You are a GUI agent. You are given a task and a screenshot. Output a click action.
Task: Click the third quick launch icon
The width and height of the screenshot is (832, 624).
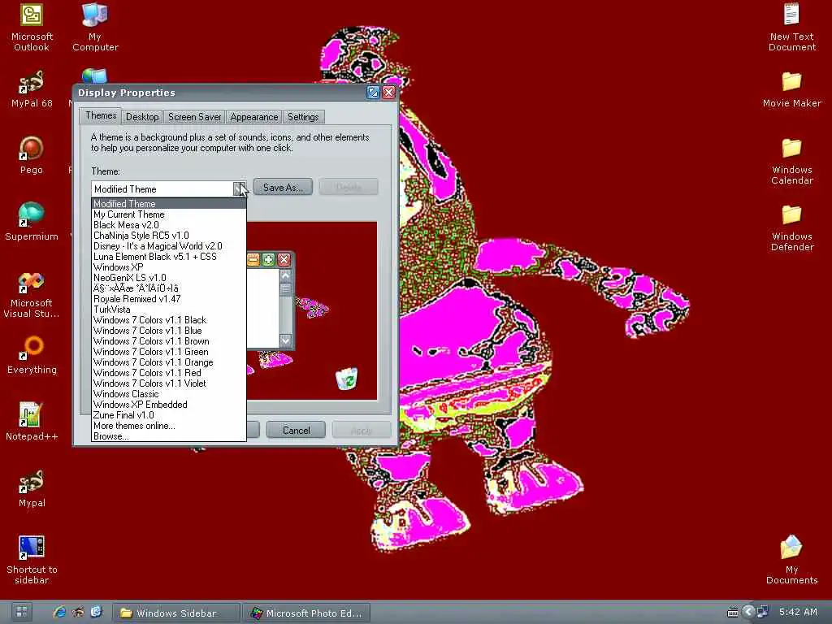pos(96,613)
